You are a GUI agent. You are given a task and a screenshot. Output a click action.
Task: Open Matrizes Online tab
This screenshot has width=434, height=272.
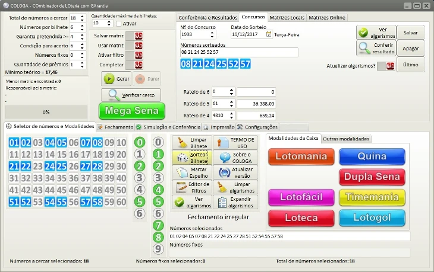[x=327, y=18]
